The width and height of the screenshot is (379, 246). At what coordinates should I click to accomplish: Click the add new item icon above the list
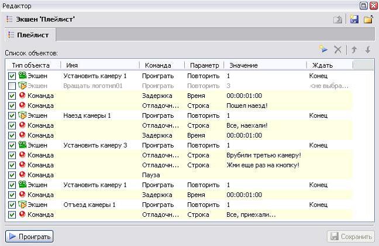click(x=323, y=50)
